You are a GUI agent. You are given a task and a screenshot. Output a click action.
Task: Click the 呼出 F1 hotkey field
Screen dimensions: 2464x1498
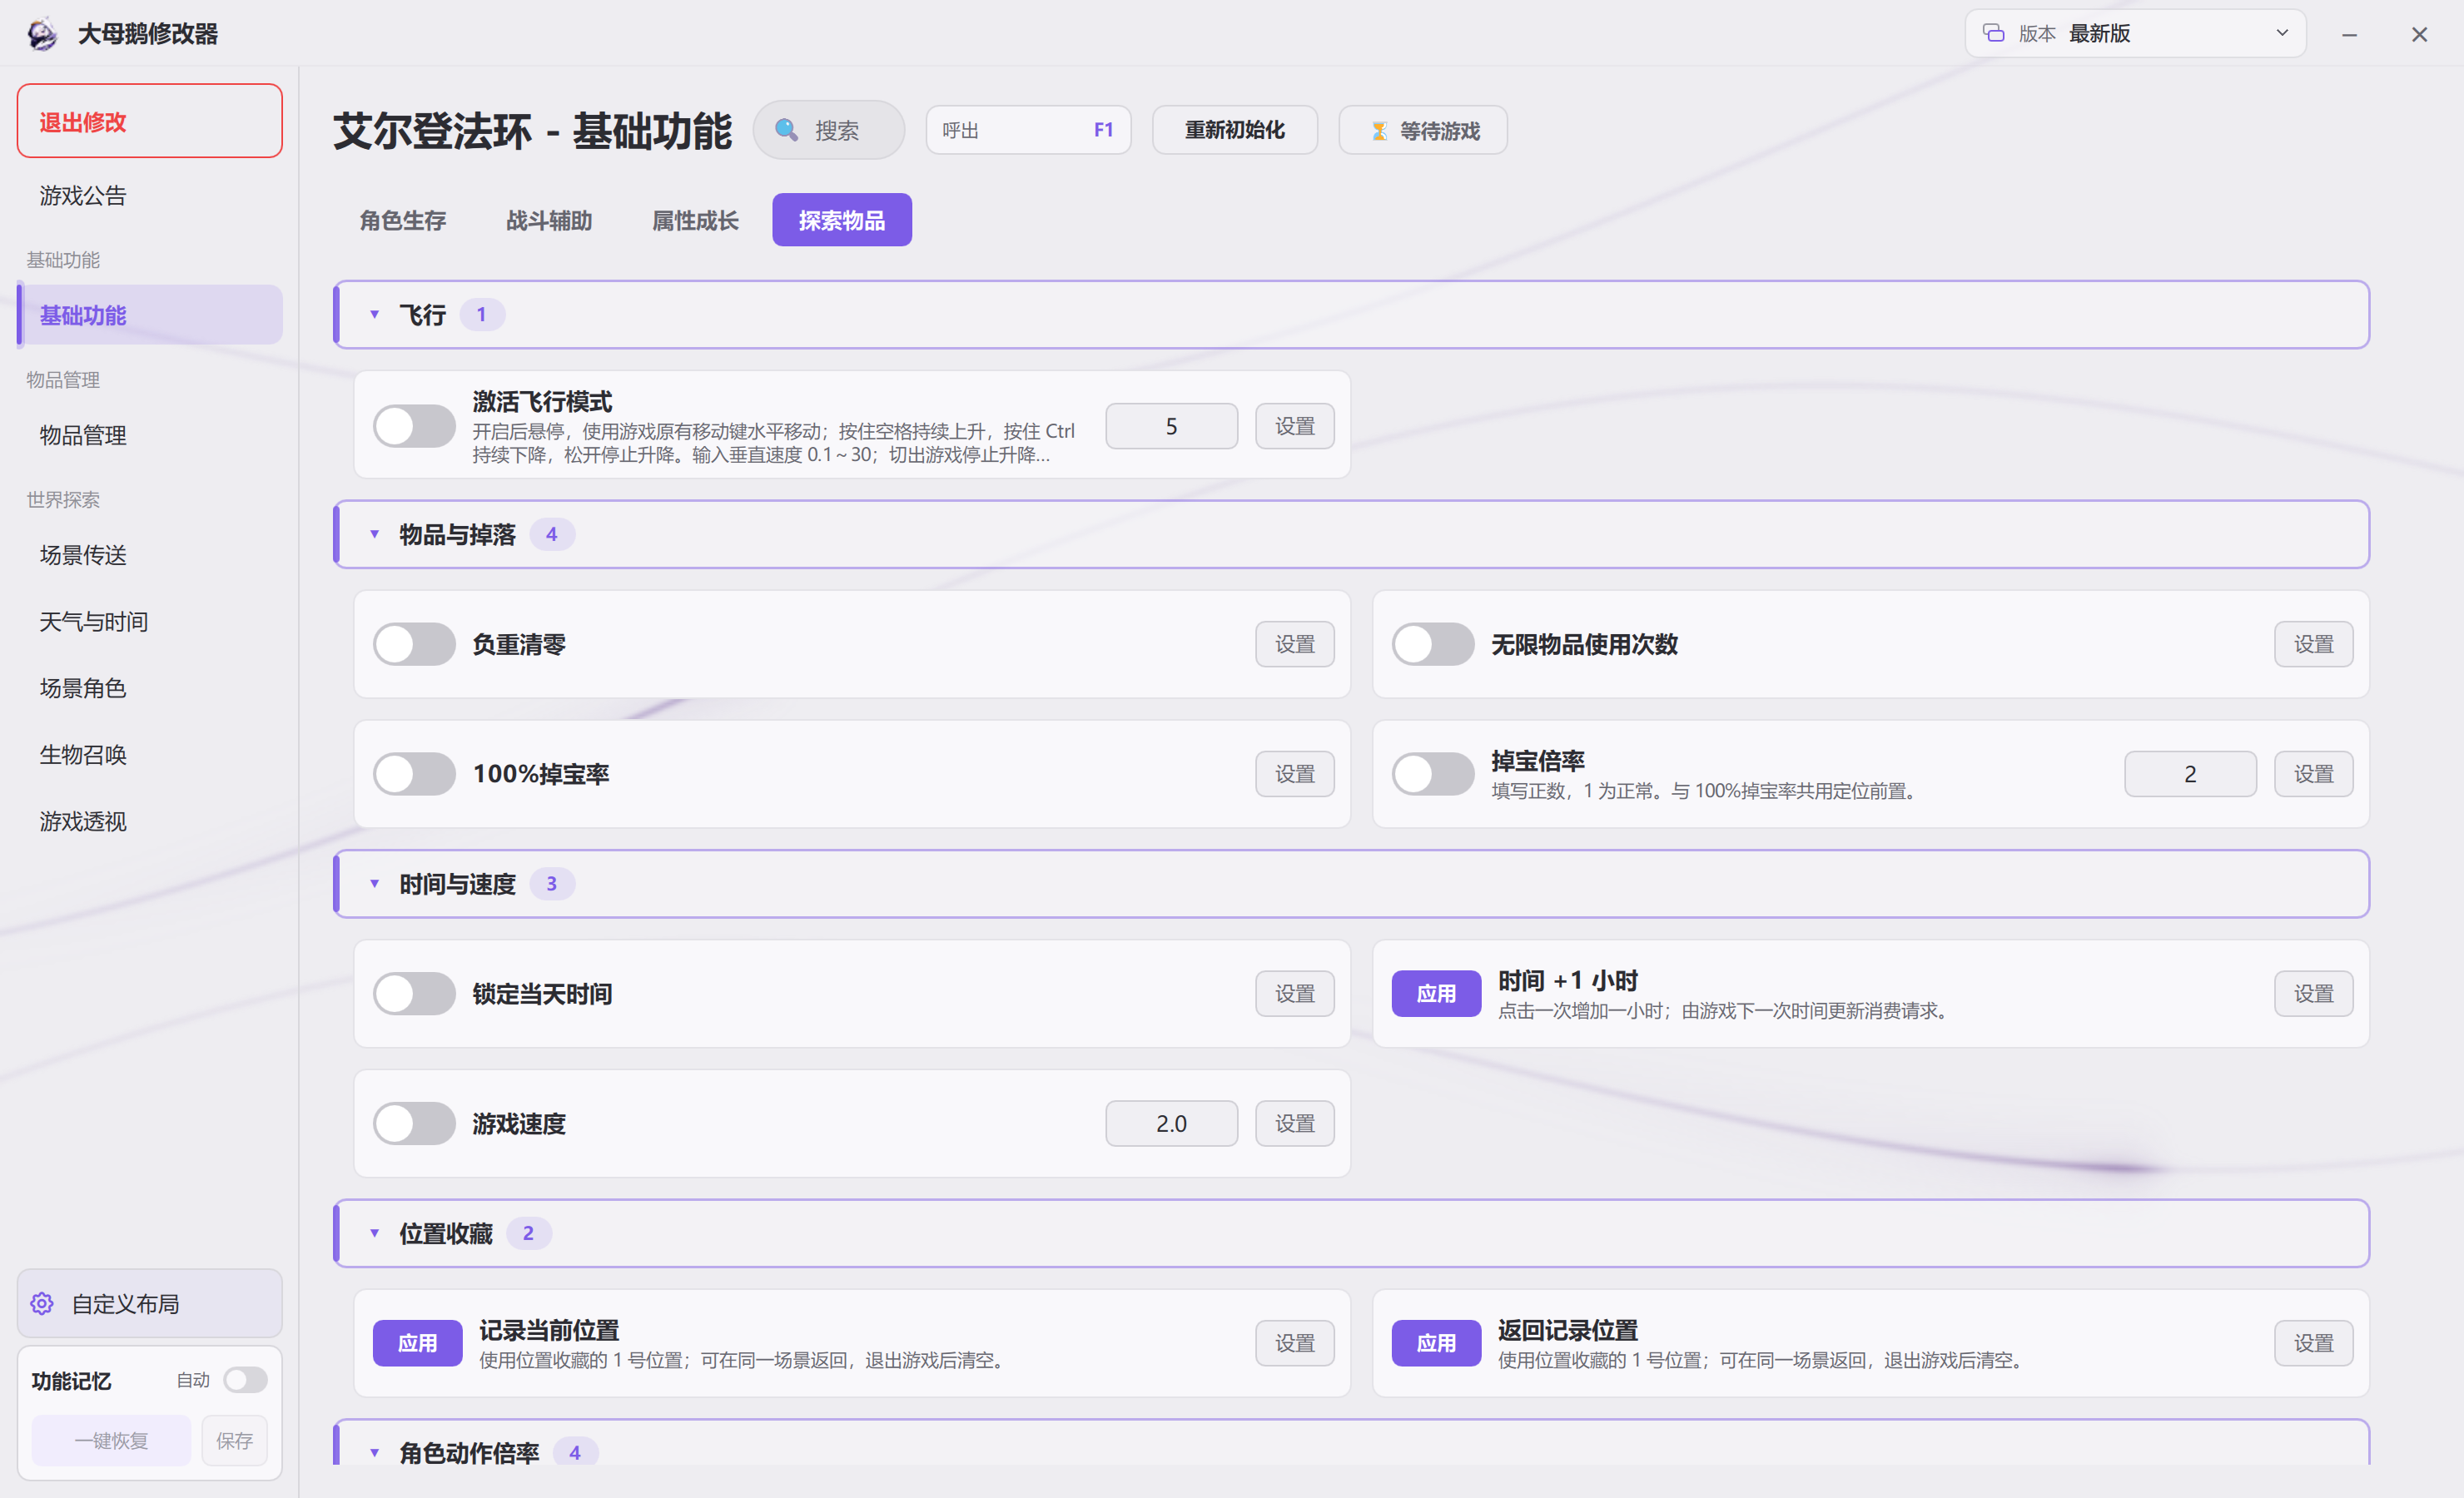1028,130
